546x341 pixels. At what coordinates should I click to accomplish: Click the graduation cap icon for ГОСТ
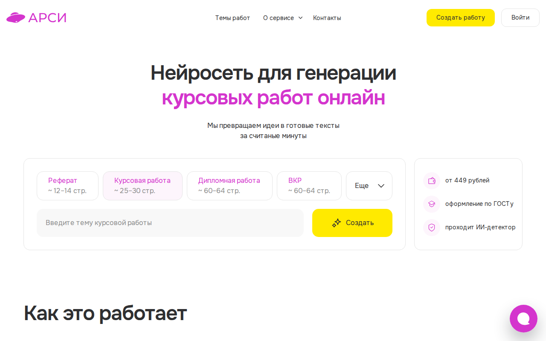pos(432,204)
